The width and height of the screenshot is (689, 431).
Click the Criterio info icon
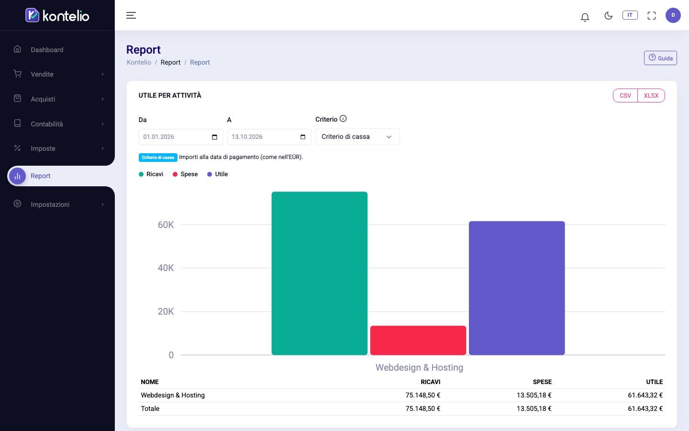343,119
